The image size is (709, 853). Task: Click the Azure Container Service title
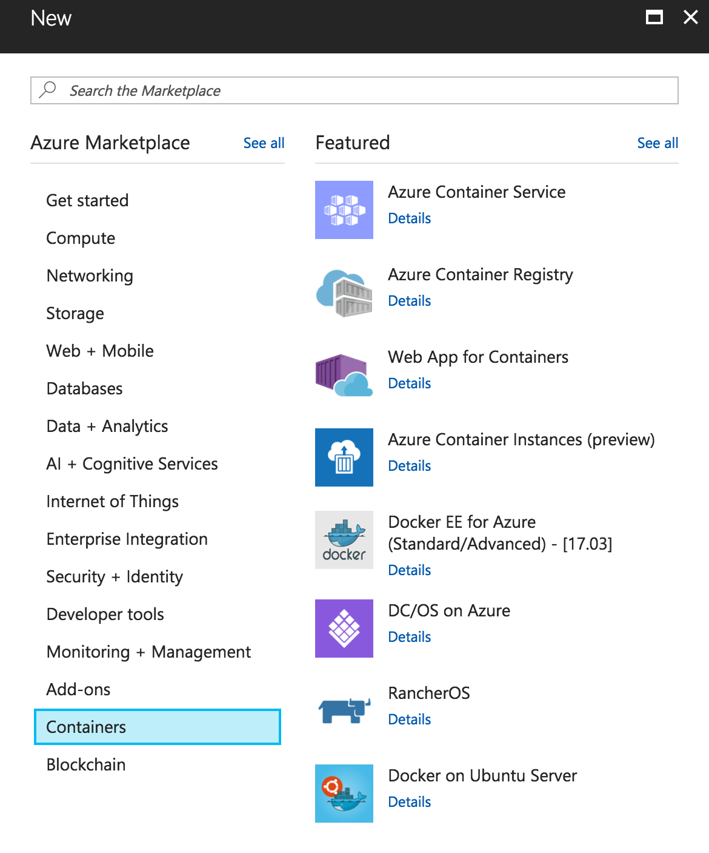point(477,192)
